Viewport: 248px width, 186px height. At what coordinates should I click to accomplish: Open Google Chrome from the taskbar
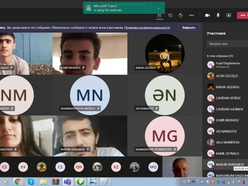18,182
